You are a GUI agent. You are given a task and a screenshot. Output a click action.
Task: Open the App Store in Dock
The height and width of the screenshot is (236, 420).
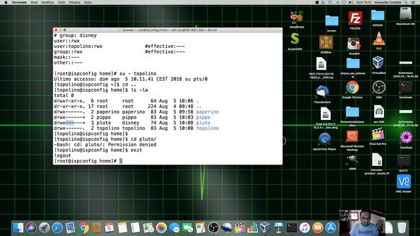(x=331, y=228)
